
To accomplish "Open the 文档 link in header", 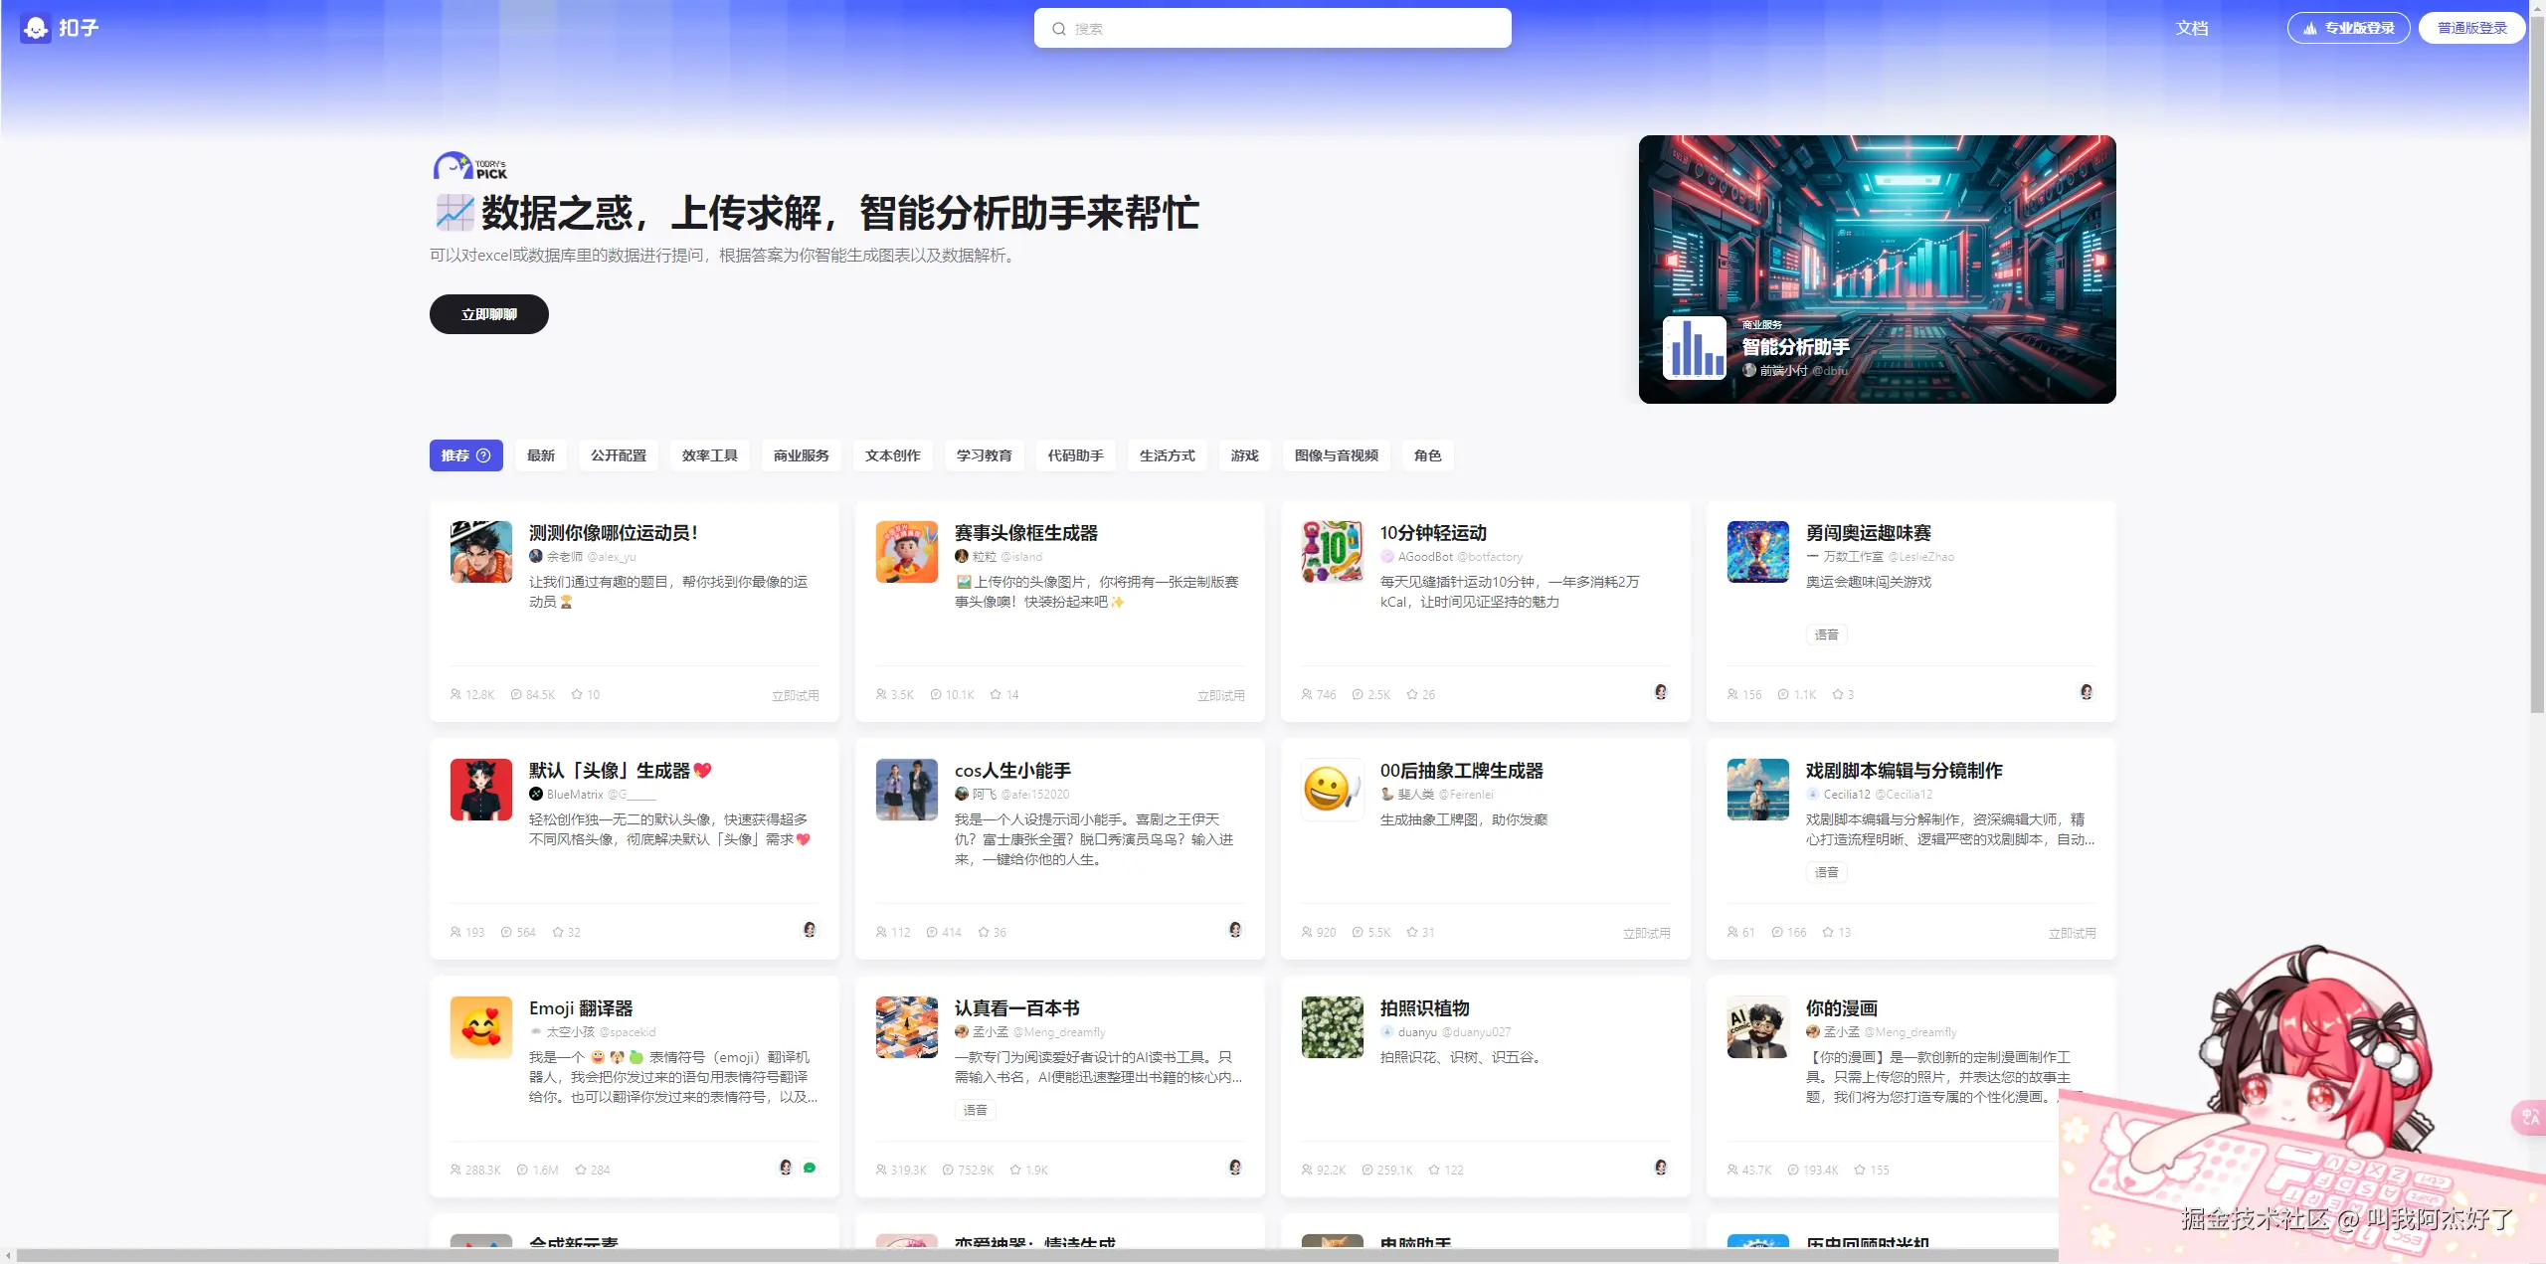I will point(2191,28).
